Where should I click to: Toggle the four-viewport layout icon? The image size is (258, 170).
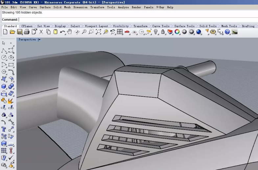(120, 32)
